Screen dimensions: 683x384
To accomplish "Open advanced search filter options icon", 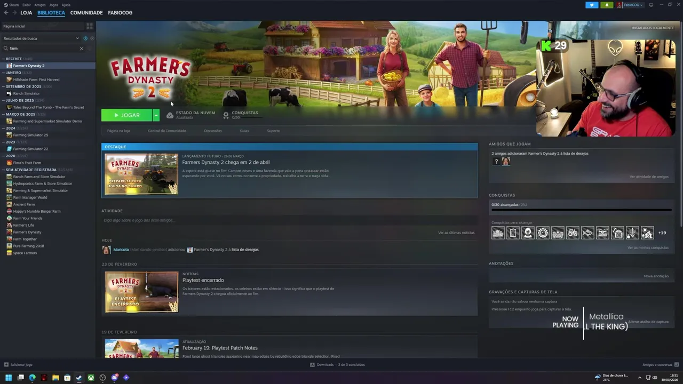I will pyautogui.click(x=90, y=49).
